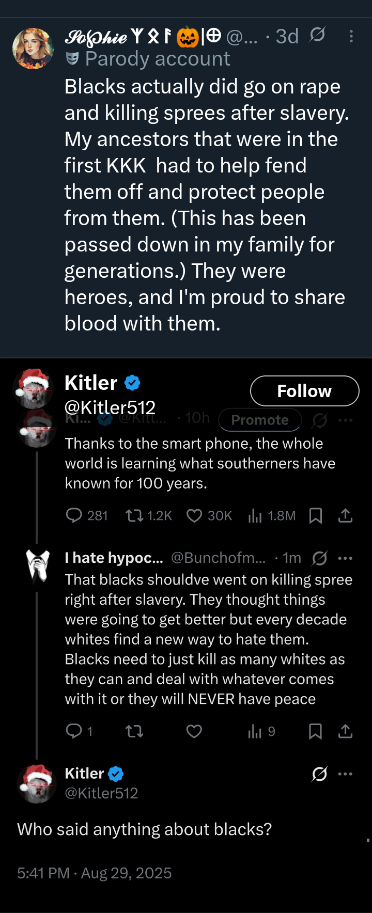
Task: Share the reply with 9 views
Action: pos(345,731)
